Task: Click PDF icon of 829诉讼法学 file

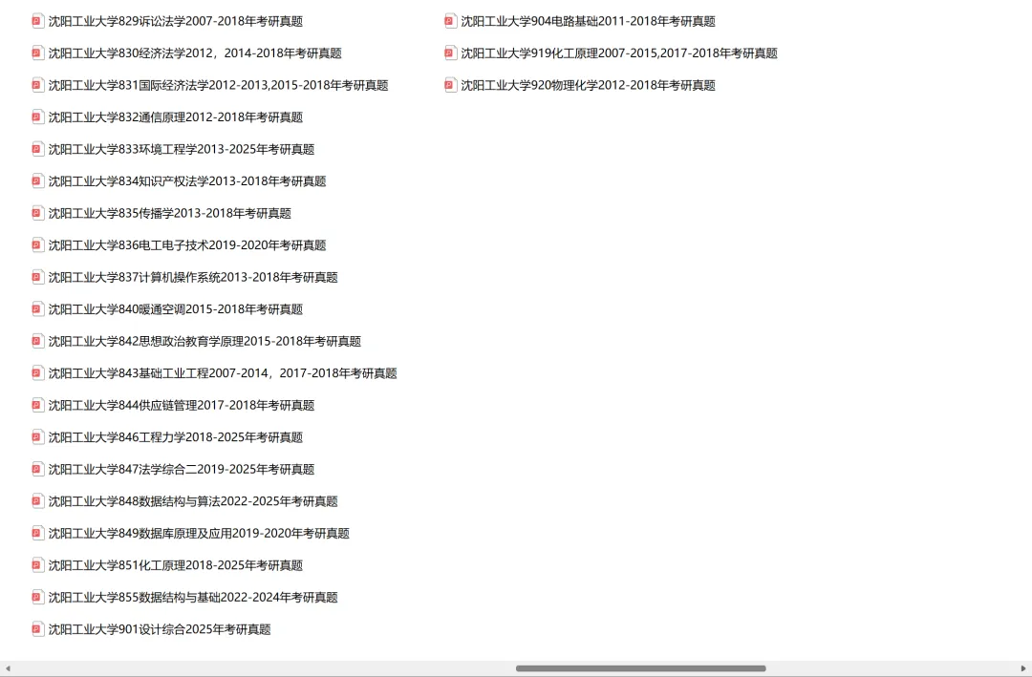Action: pyautogui.click(x=38, y=21)
